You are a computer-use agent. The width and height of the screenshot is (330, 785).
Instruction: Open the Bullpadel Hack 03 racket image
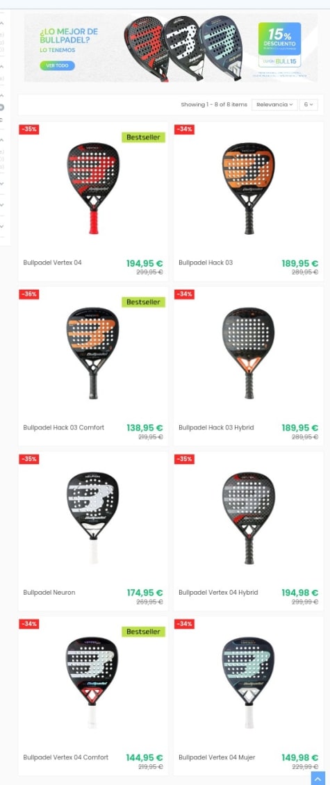point(249,188)
